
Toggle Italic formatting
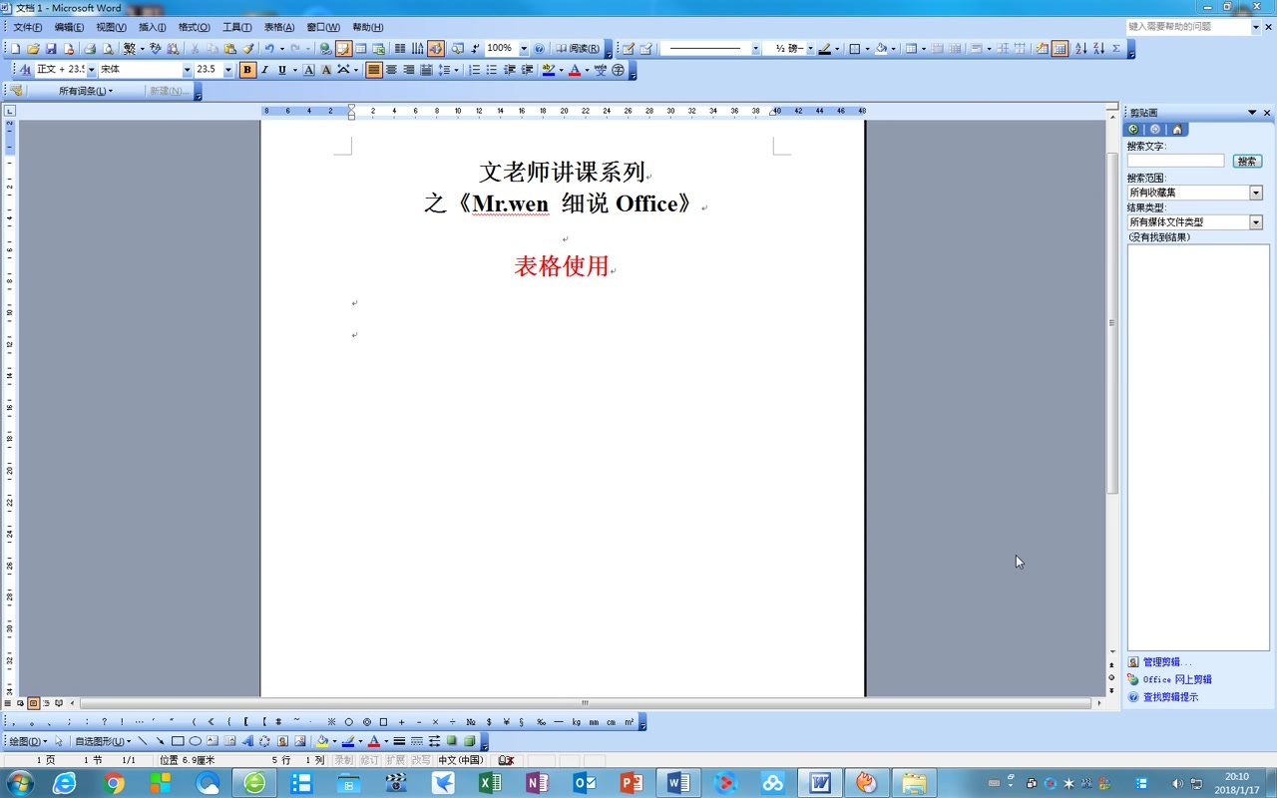(265, 70)
